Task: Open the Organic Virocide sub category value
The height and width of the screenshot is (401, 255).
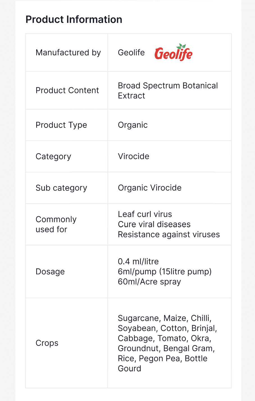Action: pos(149,188)
